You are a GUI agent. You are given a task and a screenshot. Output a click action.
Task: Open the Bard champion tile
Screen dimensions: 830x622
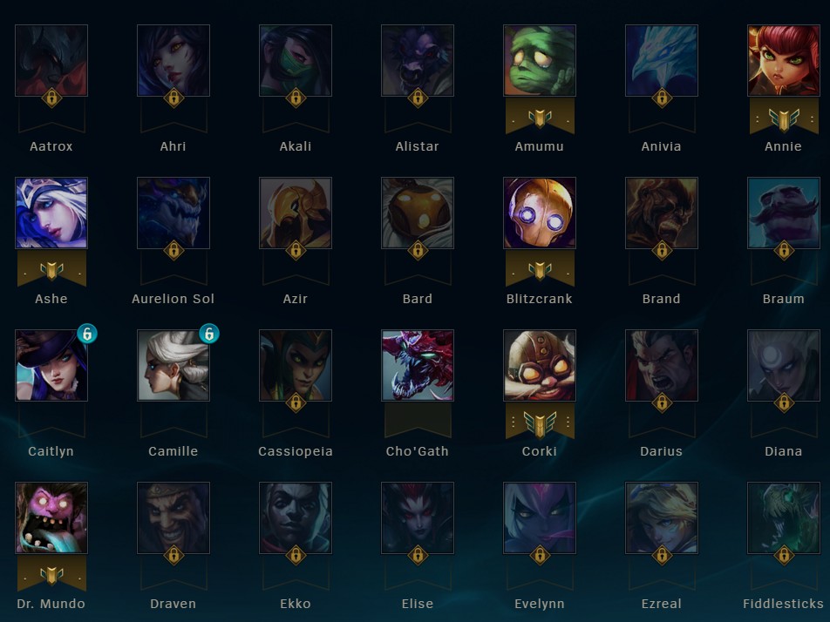click(x=418, y=213)
